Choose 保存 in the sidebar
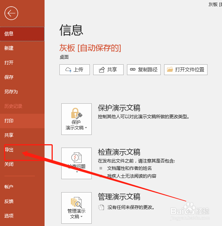This screenshot has height=226, width=222. click(22, 77)
